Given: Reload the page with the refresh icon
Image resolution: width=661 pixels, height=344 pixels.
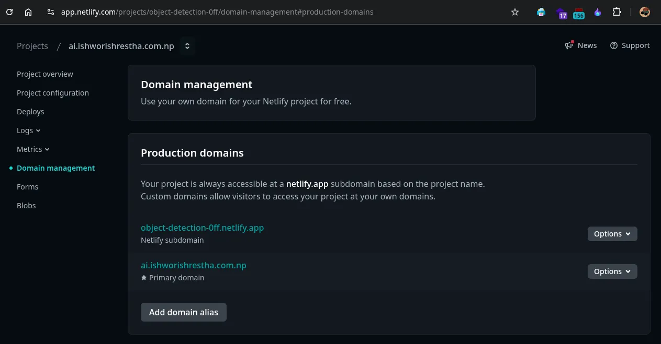Looking at the screenshot, I should (9, 12).
